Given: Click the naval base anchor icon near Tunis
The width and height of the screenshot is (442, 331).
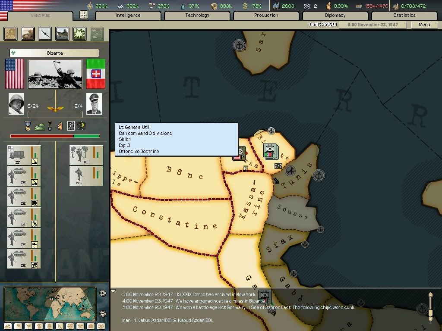Looking at the screenshot, I should (319, 175).
